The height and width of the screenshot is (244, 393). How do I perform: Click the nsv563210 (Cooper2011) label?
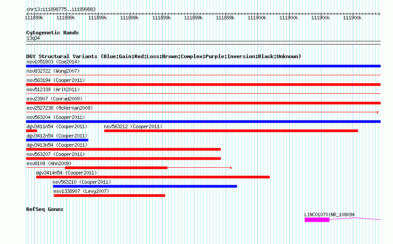[82, 182]
